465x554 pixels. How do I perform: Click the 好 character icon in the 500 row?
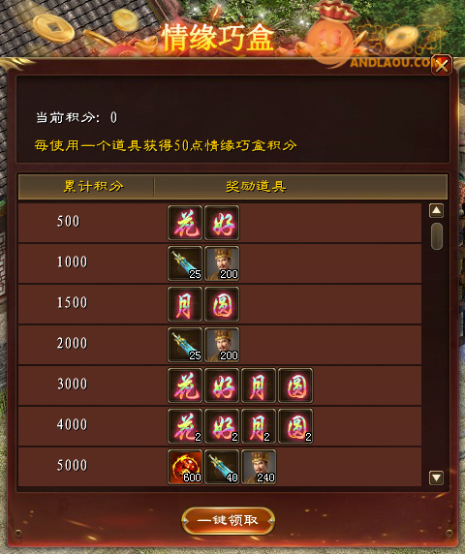(x=222, y=223)
